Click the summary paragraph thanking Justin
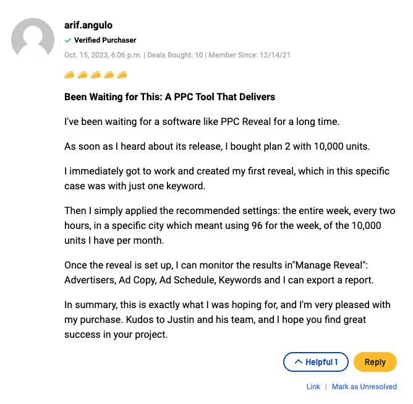The image size is (413, 404). tap(227, 319)
